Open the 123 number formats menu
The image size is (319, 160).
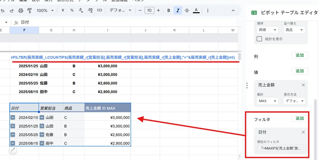click(x=99, y=10)
